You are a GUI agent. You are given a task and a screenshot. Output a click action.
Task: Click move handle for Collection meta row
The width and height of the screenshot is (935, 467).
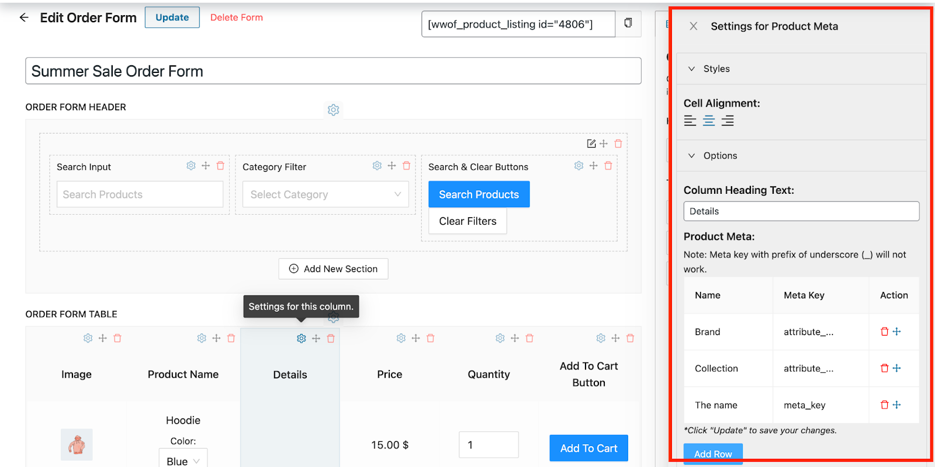tap(897, 368)
